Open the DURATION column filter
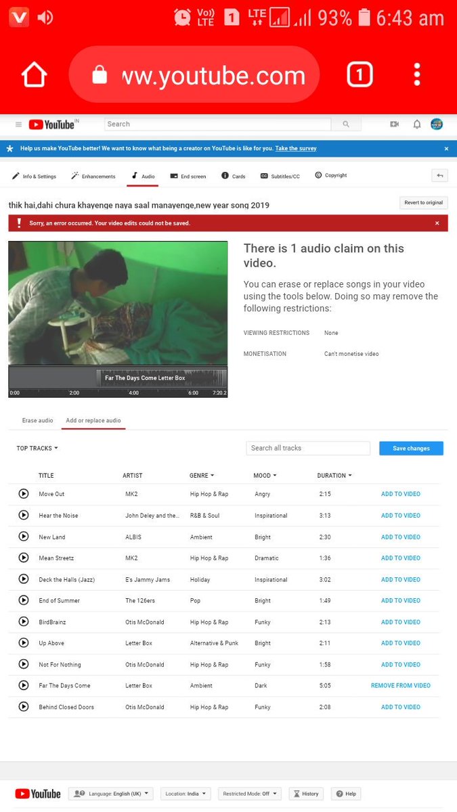The image size is (457, 812). [334, 476]
